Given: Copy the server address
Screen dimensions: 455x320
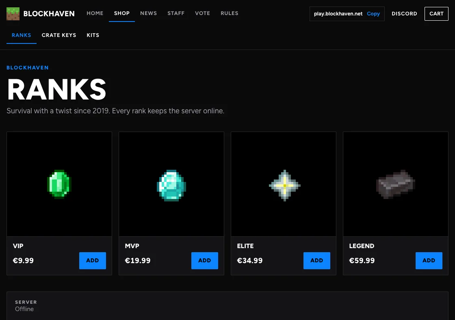Looking at the screenshot, I should (373, 14).
